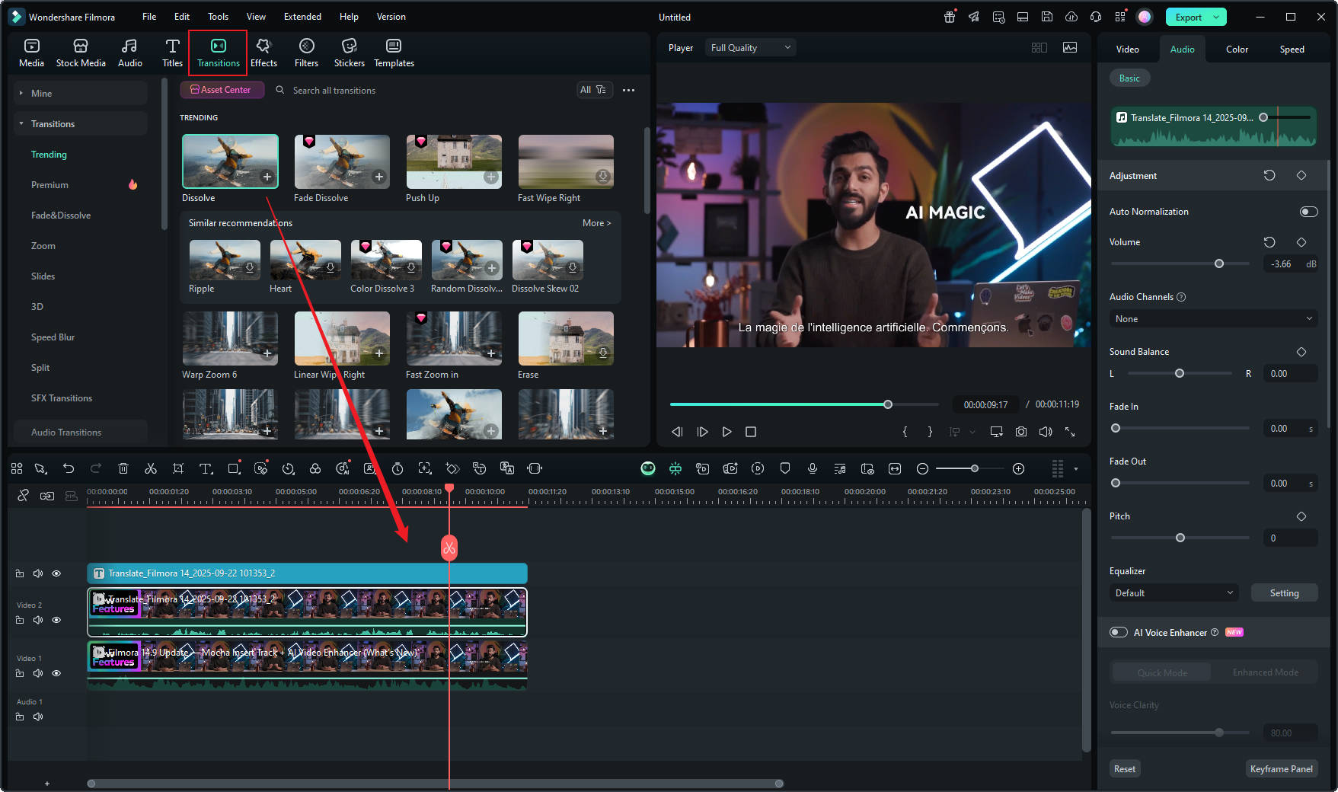Switch to the Speed properties tab
Viewport: 1338px width, 792px height.
(x=1292, y=49)
